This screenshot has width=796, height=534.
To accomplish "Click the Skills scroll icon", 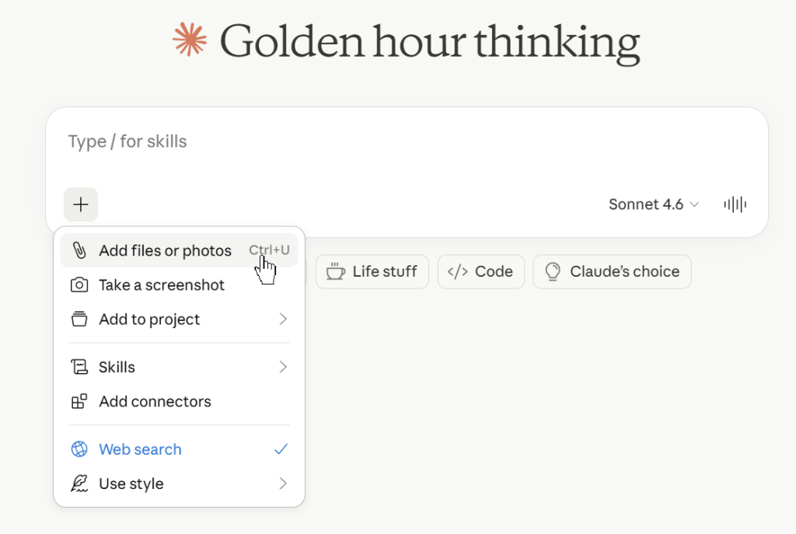I will 80,366.
